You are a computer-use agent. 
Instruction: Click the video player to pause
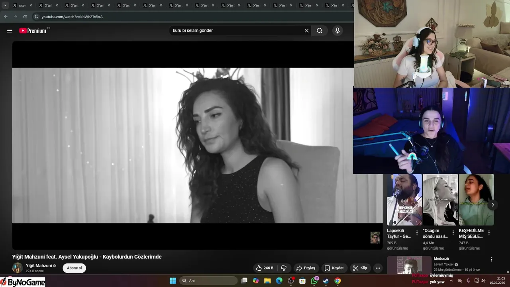click(197, 145)
